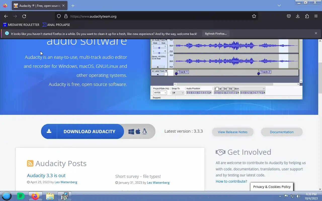The image size is (322, 201).
Task: Open the network computers taskbar icon
Action: tap(65, 196)
